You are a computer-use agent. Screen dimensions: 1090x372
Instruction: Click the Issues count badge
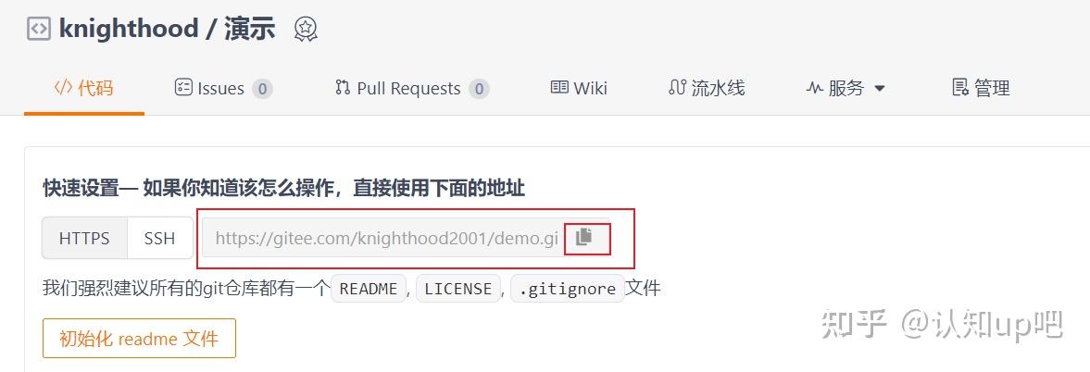click(x=262, y=89)
